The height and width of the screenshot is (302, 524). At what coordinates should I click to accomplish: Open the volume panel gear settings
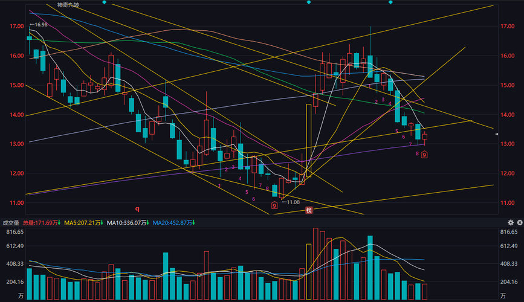click(x=511, y=222)
